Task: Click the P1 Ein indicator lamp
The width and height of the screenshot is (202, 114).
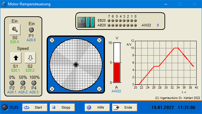Action: (x=31, y=30)
